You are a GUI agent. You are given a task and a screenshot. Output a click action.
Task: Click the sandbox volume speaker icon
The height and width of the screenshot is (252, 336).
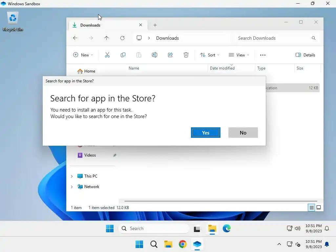(x=297, y=228)
